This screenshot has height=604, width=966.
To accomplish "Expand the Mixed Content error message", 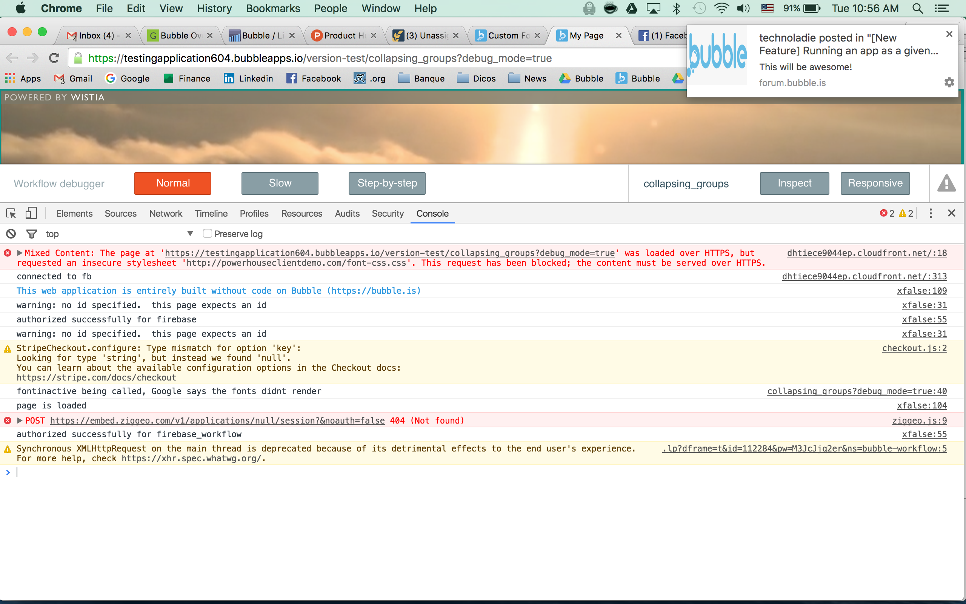I will [20, 253].
